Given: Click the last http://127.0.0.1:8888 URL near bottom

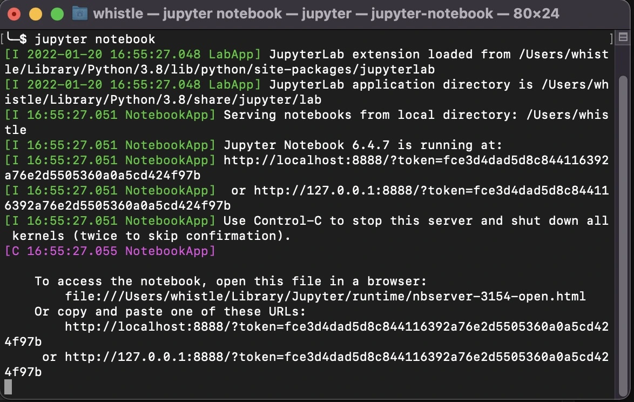Looking at the screenshot, I should coord(336,357).
